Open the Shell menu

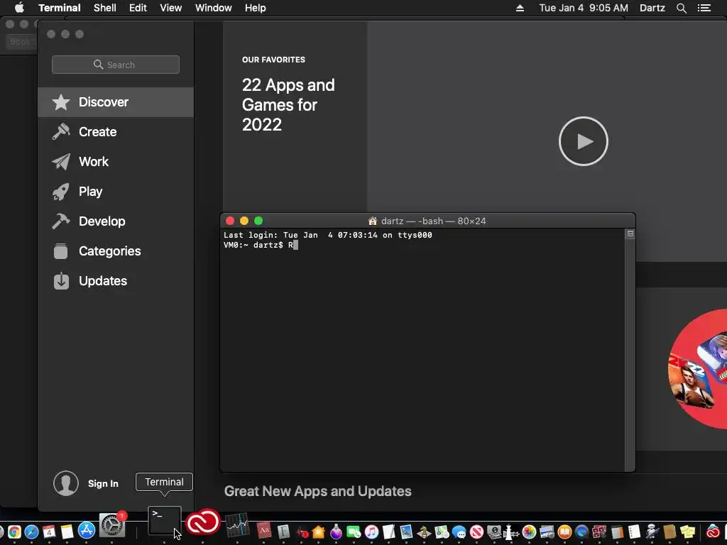click(105, 8)
